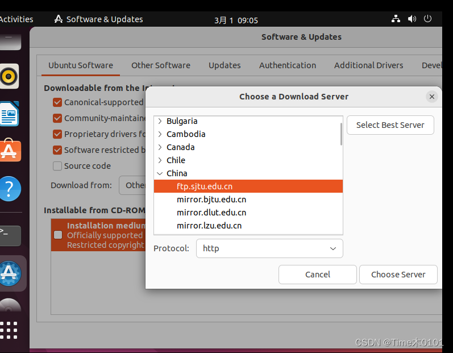
Task: Select the Chile row text
Action: pos(176,160)
